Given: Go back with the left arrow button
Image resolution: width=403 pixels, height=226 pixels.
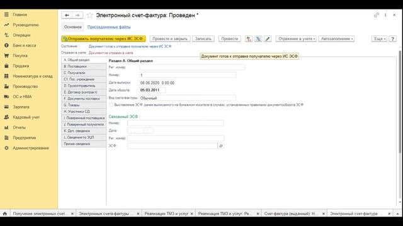Looking at the screenshot, I should coord(67,15).
